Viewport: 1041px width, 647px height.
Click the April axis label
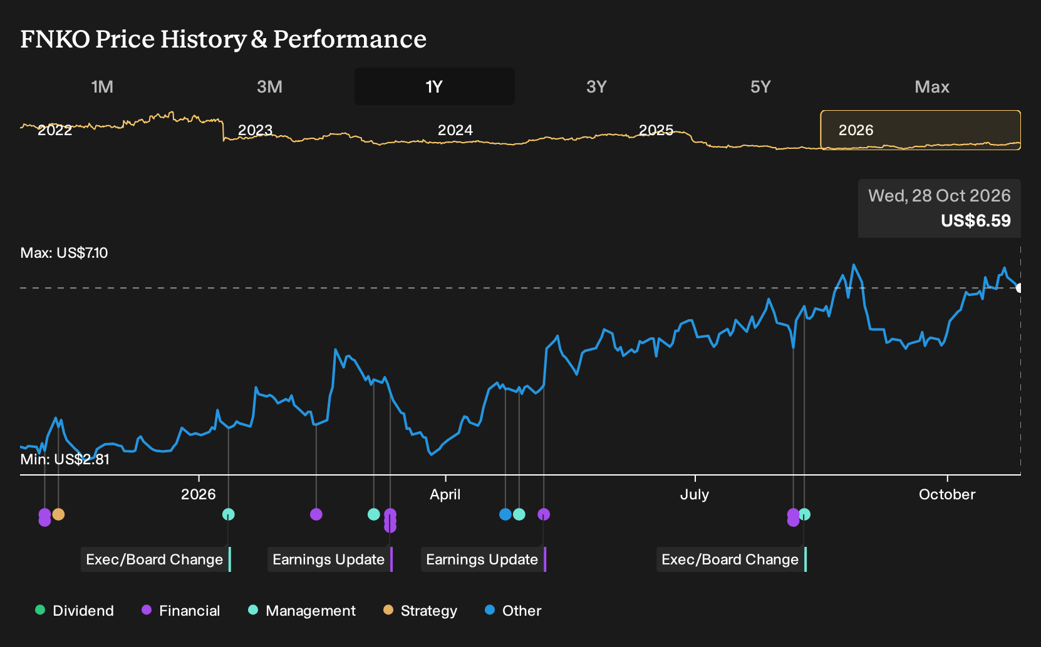445,494
